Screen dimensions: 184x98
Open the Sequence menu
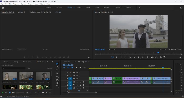coord(16,4)
